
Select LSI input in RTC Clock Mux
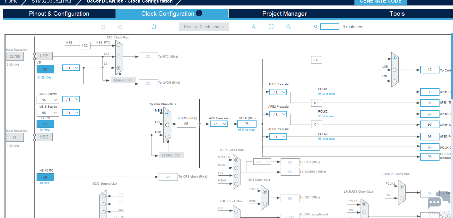[x=118, y=68]
